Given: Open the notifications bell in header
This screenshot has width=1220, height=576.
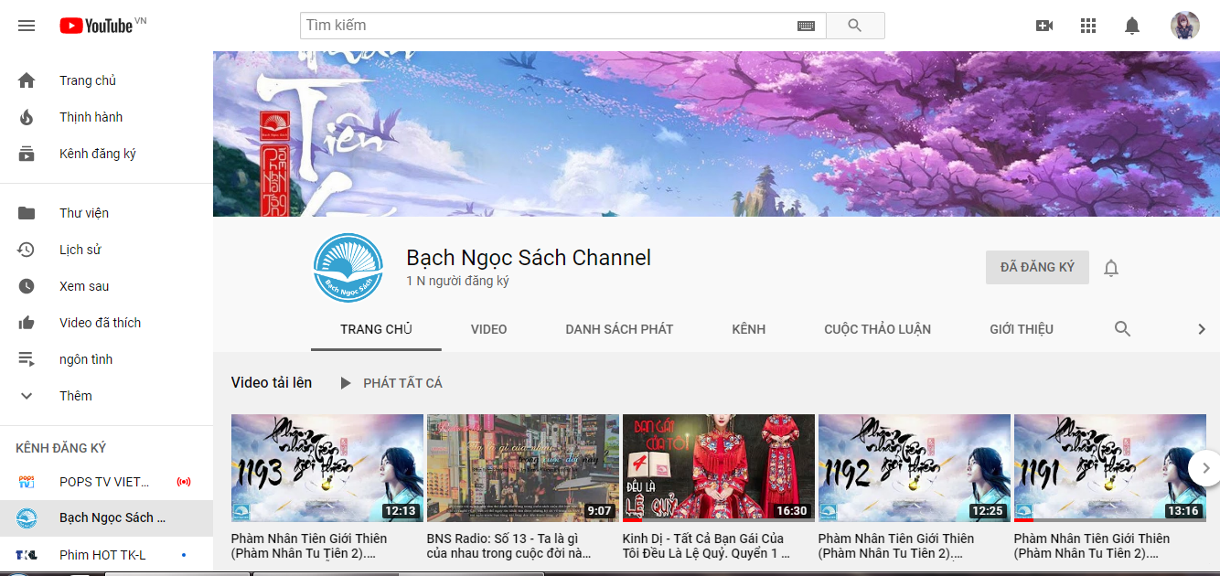Looking at the screenshot, I should (x=1132, y=26).
